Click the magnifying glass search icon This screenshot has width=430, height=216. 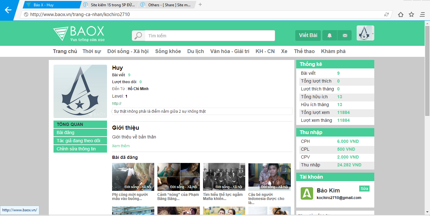[138, 36]
